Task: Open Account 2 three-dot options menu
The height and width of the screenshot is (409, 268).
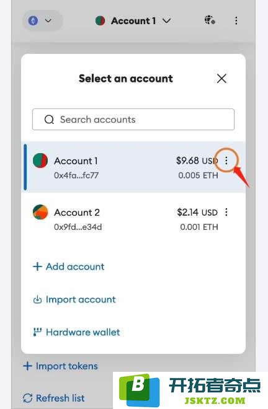Action: point(226,212)
